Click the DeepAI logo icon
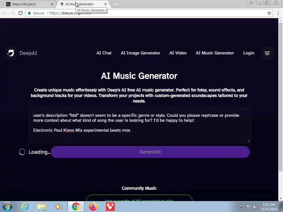This screenshot has height=212, width=283. coord(11,53)
